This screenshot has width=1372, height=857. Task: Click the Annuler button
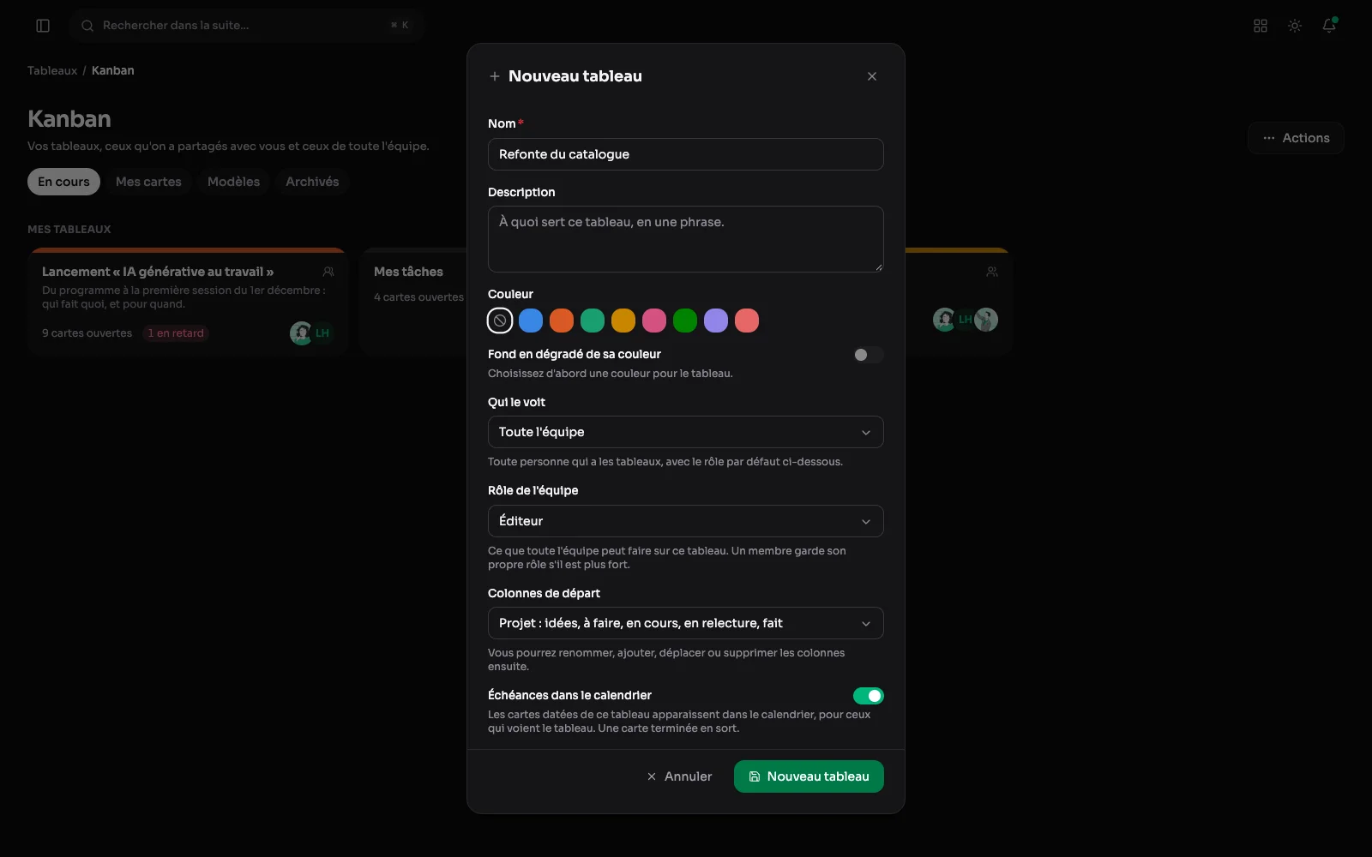tap(679, 776)
